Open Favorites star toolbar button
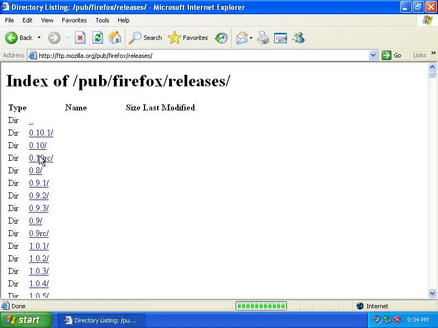Viewport: 438px width, 328px height. click(x=188, y=38)
